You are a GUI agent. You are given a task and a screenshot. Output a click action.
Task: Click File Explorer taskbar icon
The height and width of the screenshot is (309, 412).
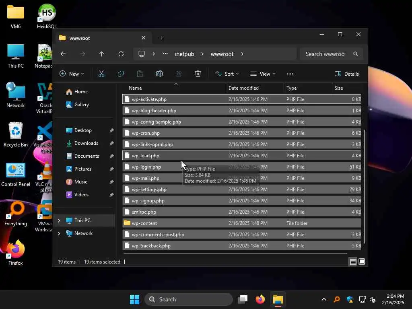click(278, 299)
